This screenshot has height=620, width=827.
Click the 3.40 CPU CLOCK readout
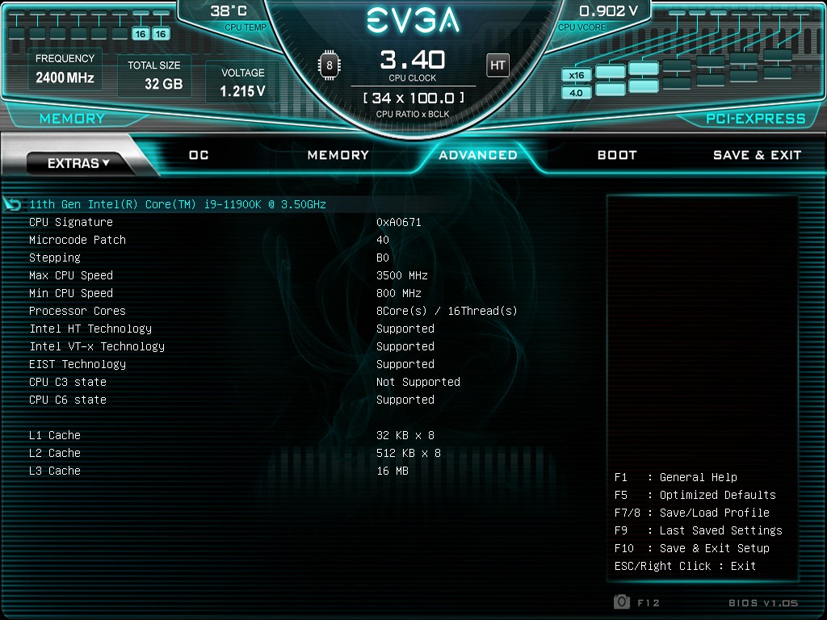point(413,65)
